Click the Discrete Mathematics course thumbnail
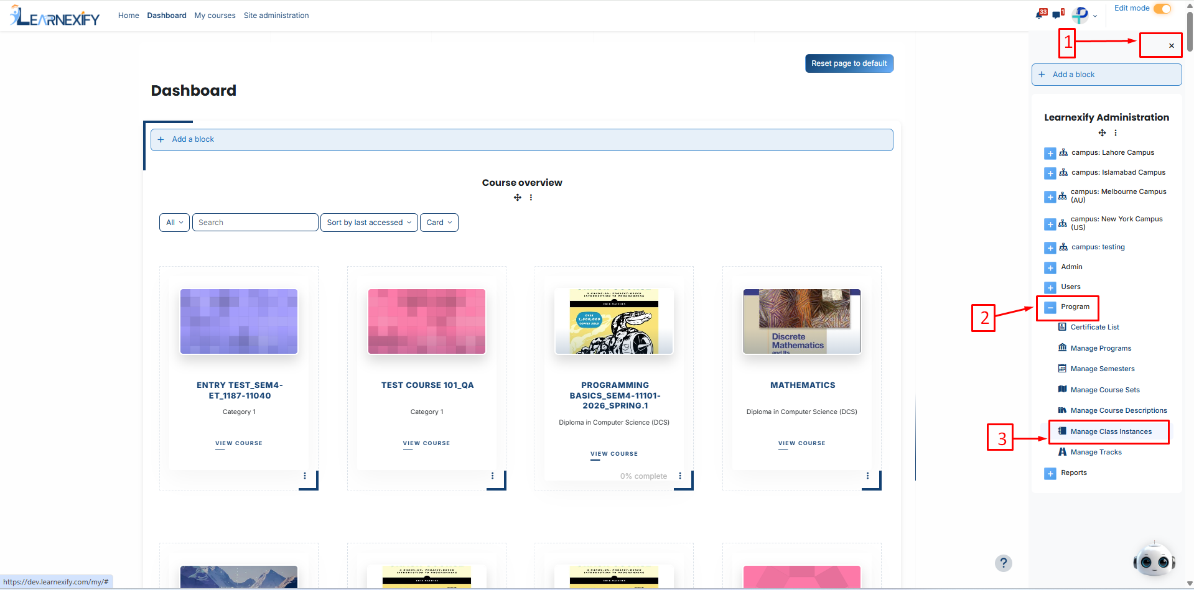Screen dimensions: 1194x590 point(801,321)
